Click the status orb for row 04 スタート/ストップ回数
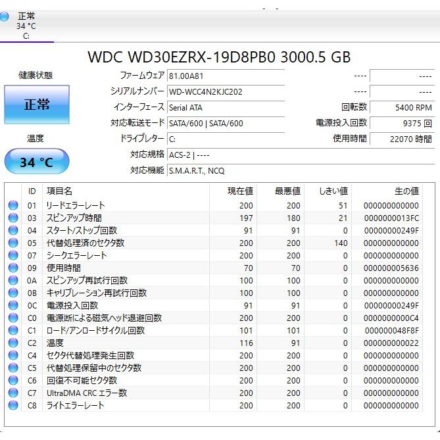The width and height of the screenshot is (440, 440). pyautogui.click(x=13, y=230)
